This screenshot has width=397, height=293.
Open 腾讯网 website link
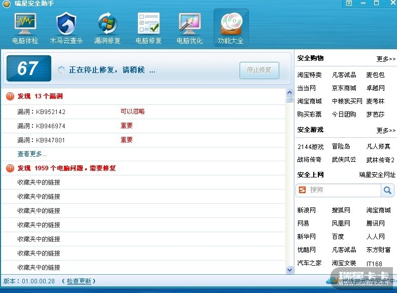(x=376, y=223)
